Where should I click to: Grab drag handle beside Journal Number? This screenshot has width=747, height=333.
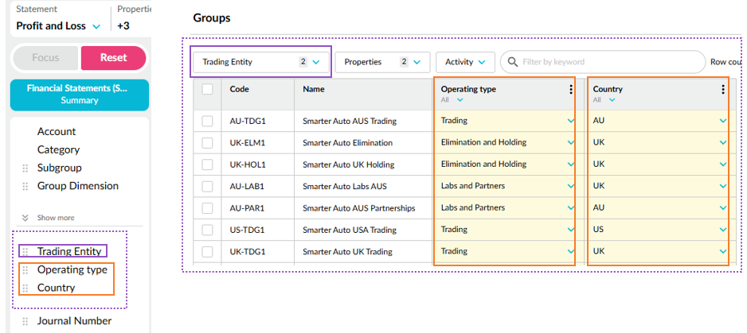(x=25, y=322)
